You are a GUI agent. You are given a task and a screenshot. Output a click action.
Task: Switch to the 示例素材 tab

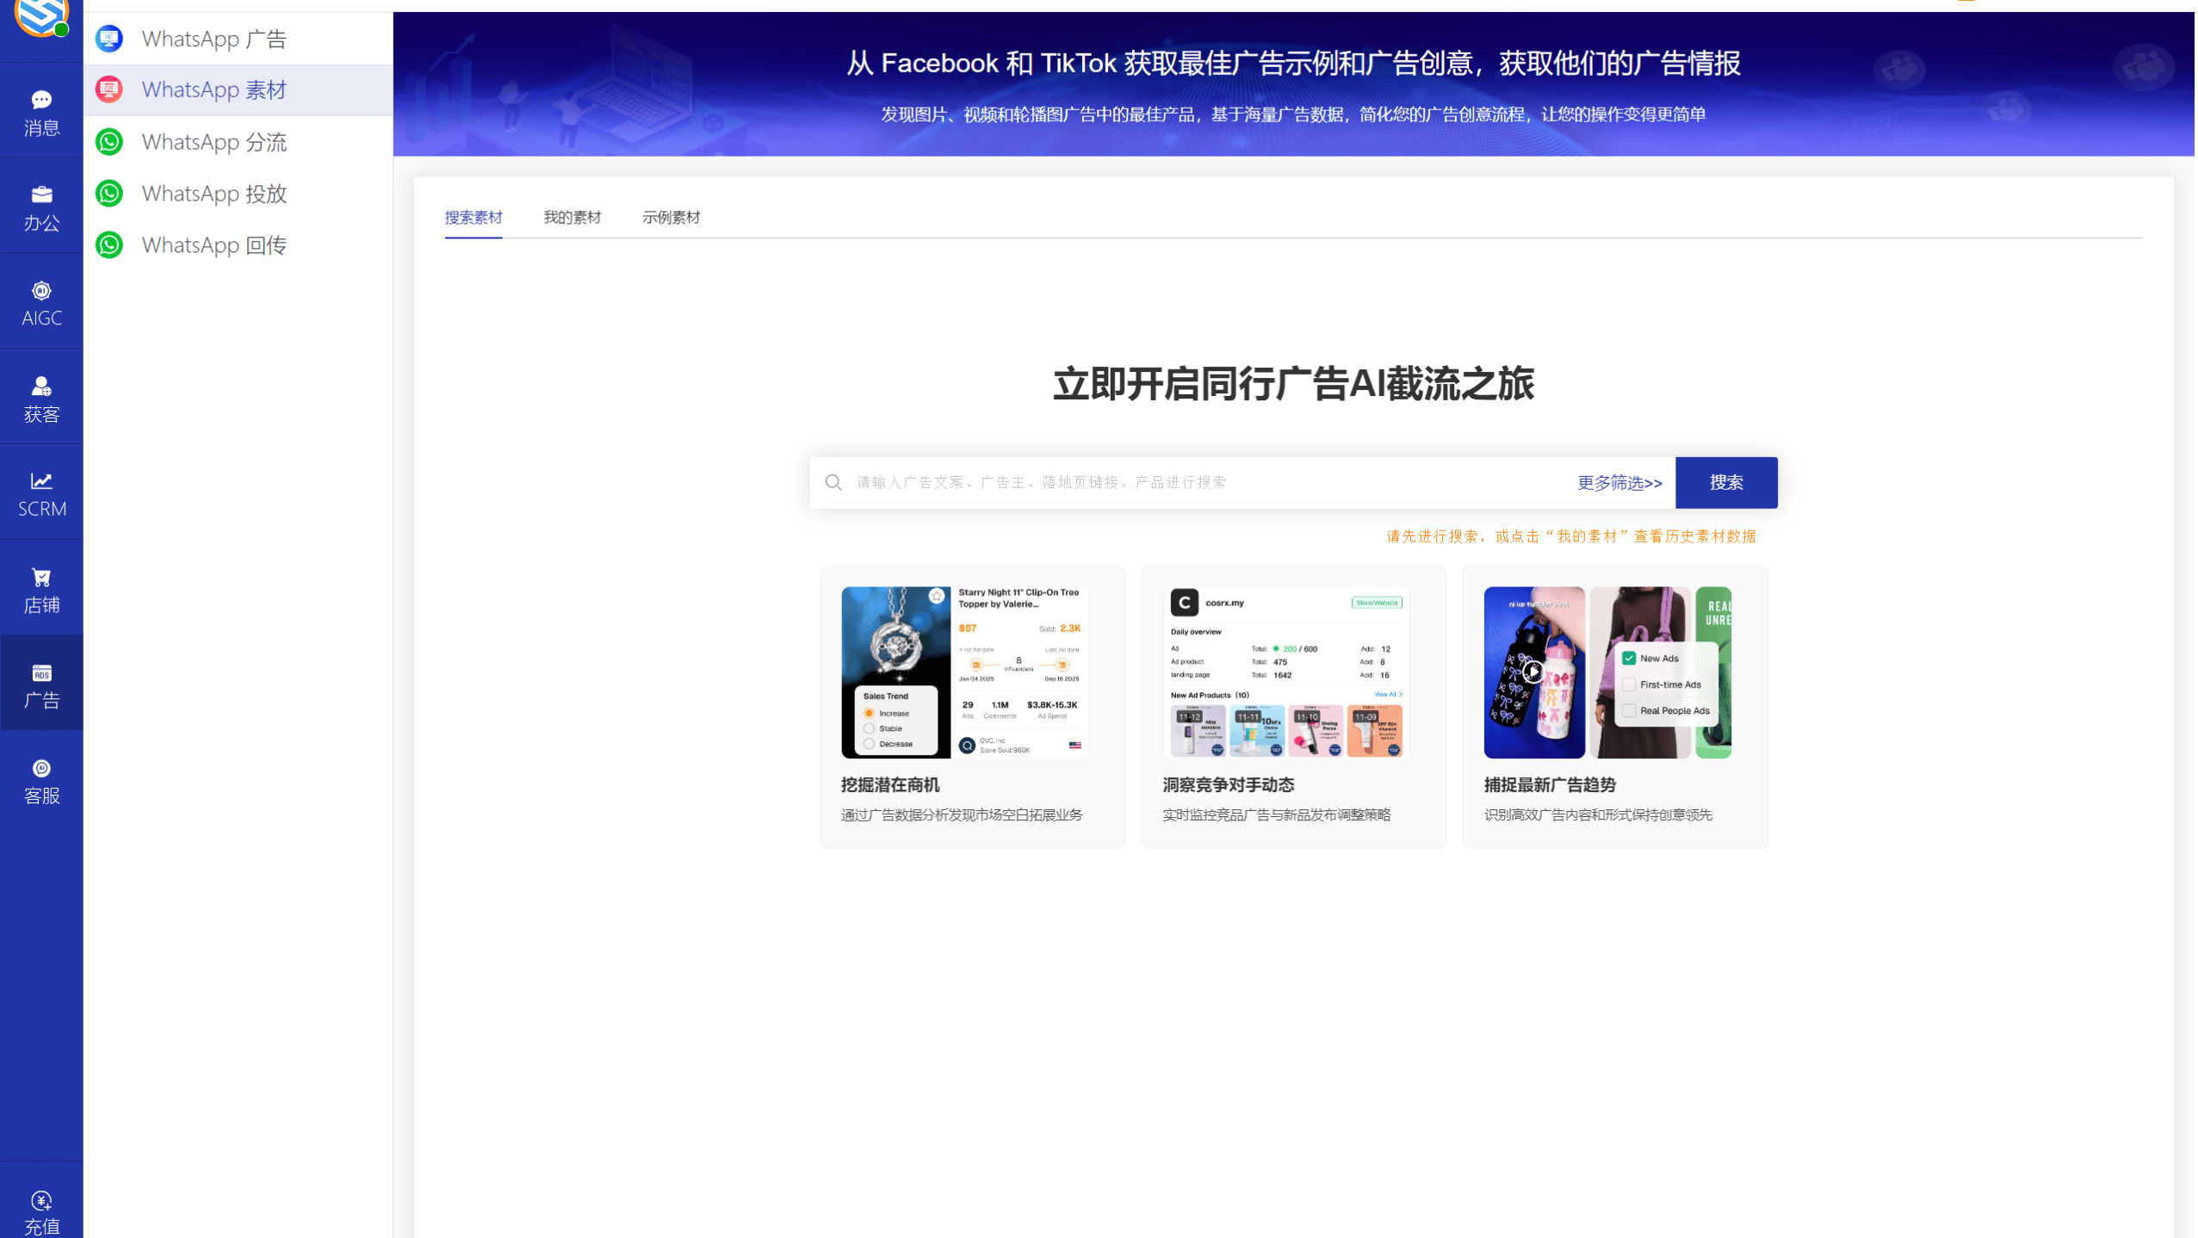(671, 217)
